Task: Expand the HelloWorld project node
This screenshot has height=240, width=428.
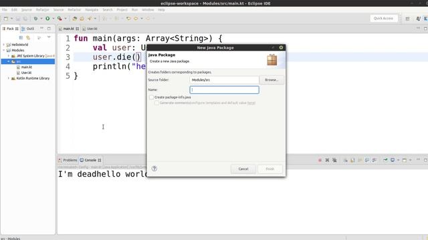Action: click(x=4, y=45)
